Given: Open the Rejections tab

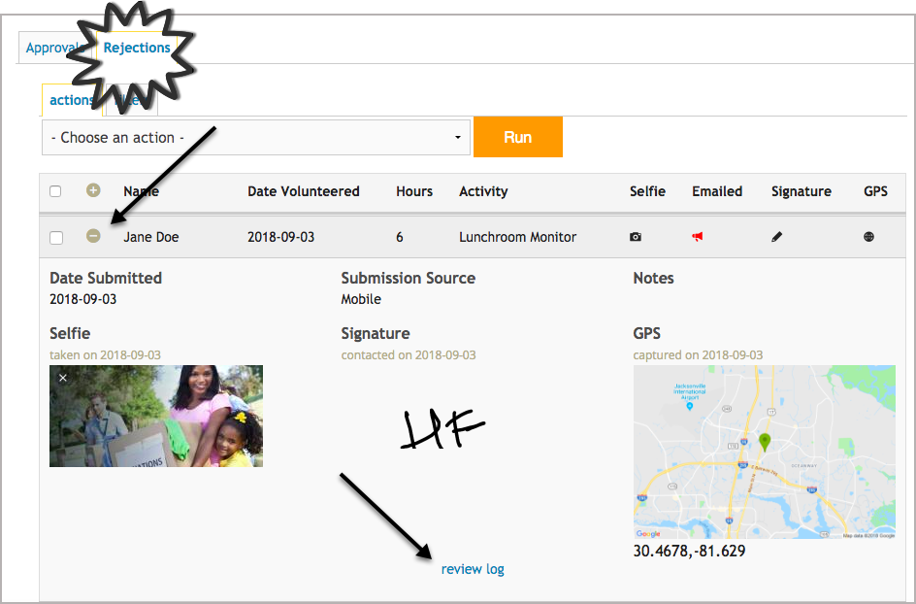Looking at the screenshot, I should click(137, 48).
